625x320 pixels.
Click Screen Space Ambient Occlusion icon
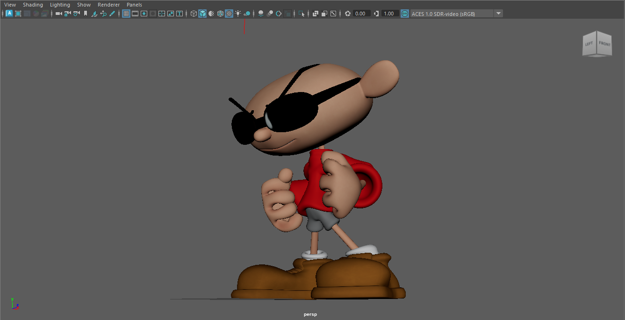(x=260, y=14)
